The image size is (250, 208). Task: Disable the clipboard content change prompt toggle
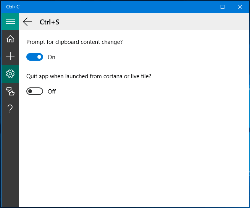point(35,57)
